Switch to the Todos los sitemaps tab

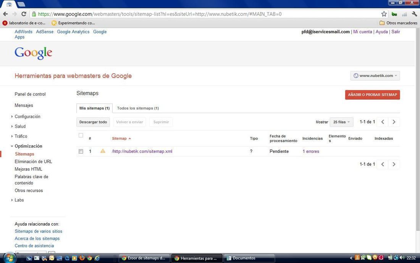pos(138,108)
